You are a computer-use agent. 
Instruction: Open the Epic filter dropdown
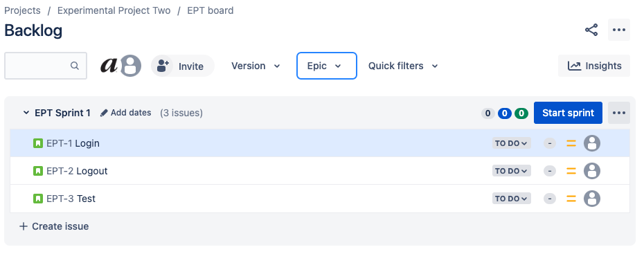click(x=327, y=66)
